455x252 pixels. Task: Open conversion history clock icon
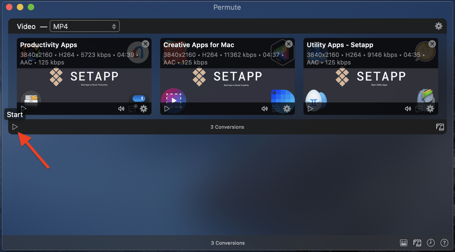431,243
